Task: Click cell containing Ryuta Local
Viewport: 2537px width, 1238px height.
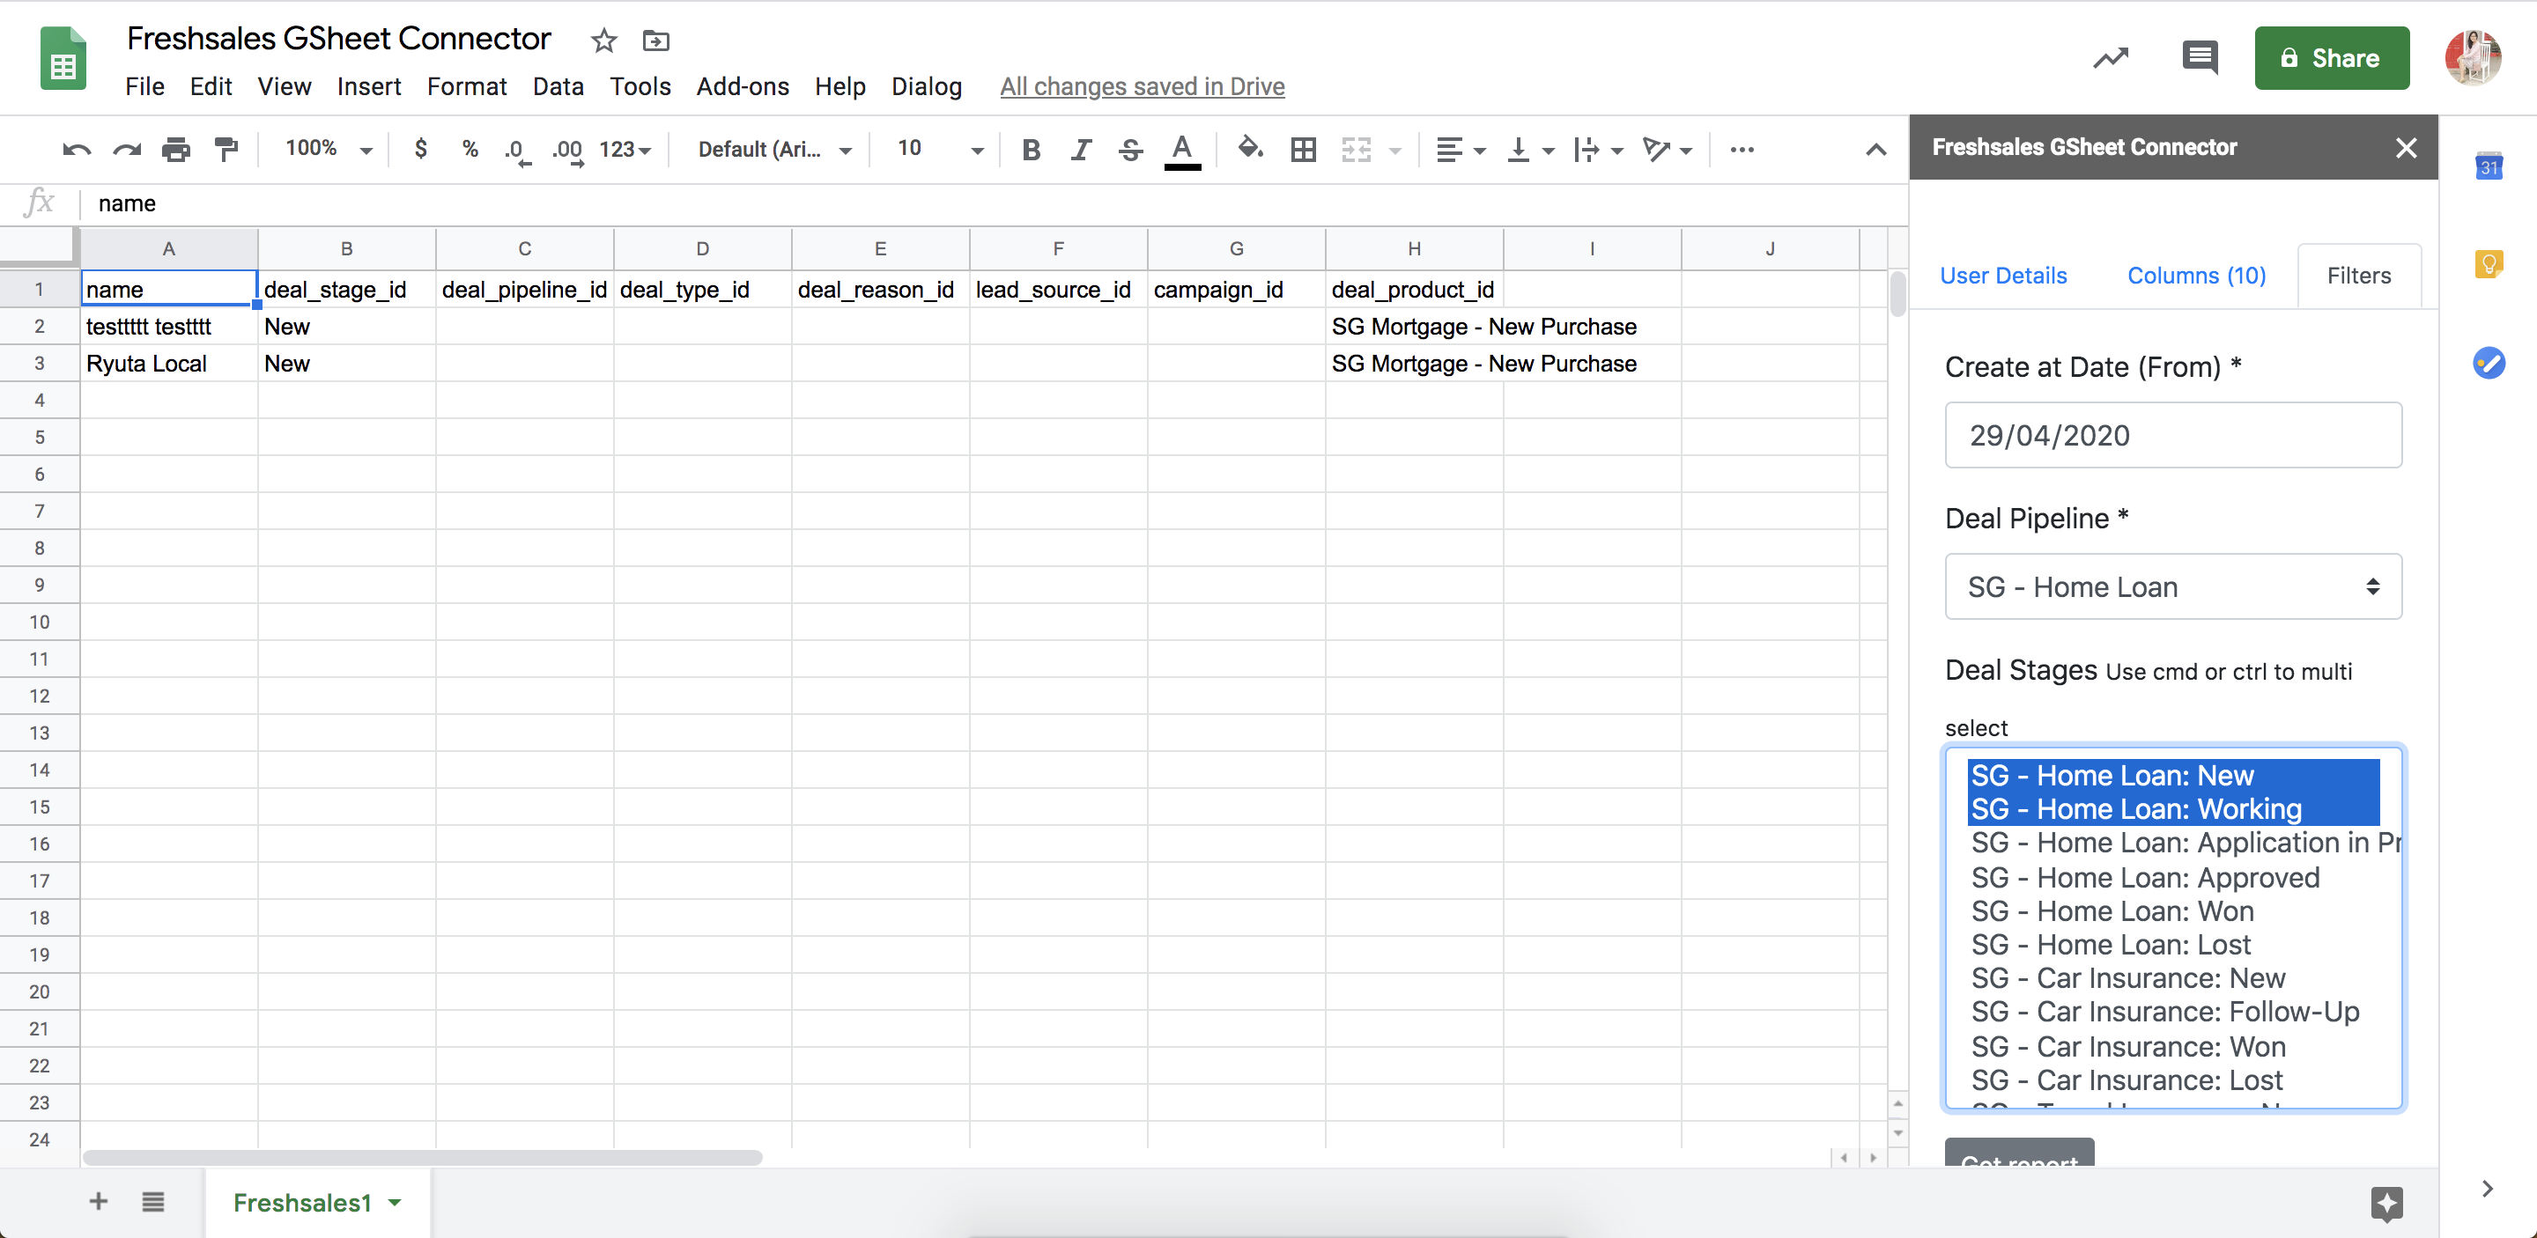Action: 168,363
